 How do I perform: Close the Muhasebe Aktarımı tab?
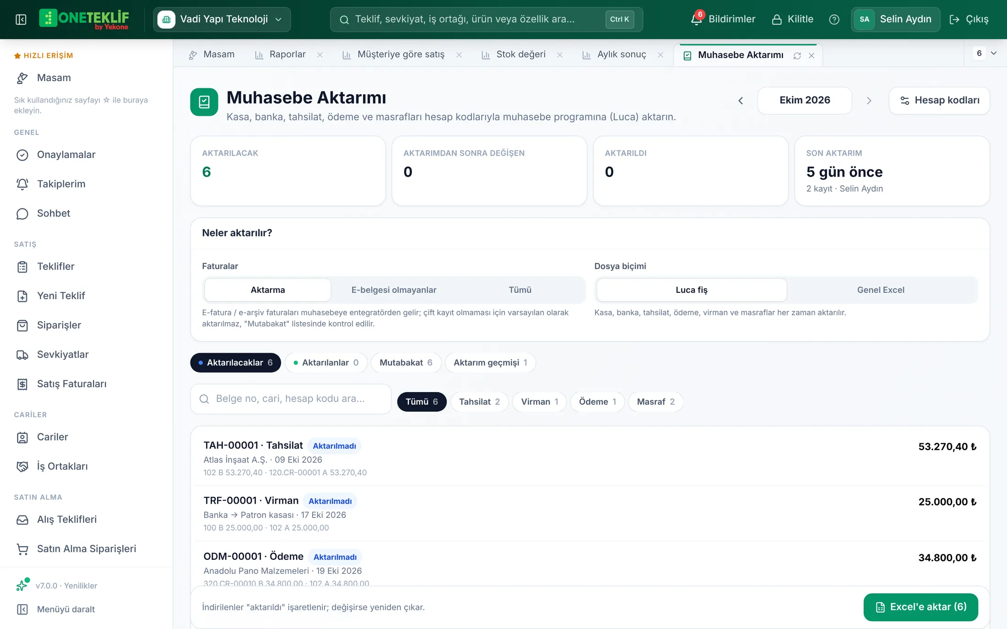[x=812, y=55]
